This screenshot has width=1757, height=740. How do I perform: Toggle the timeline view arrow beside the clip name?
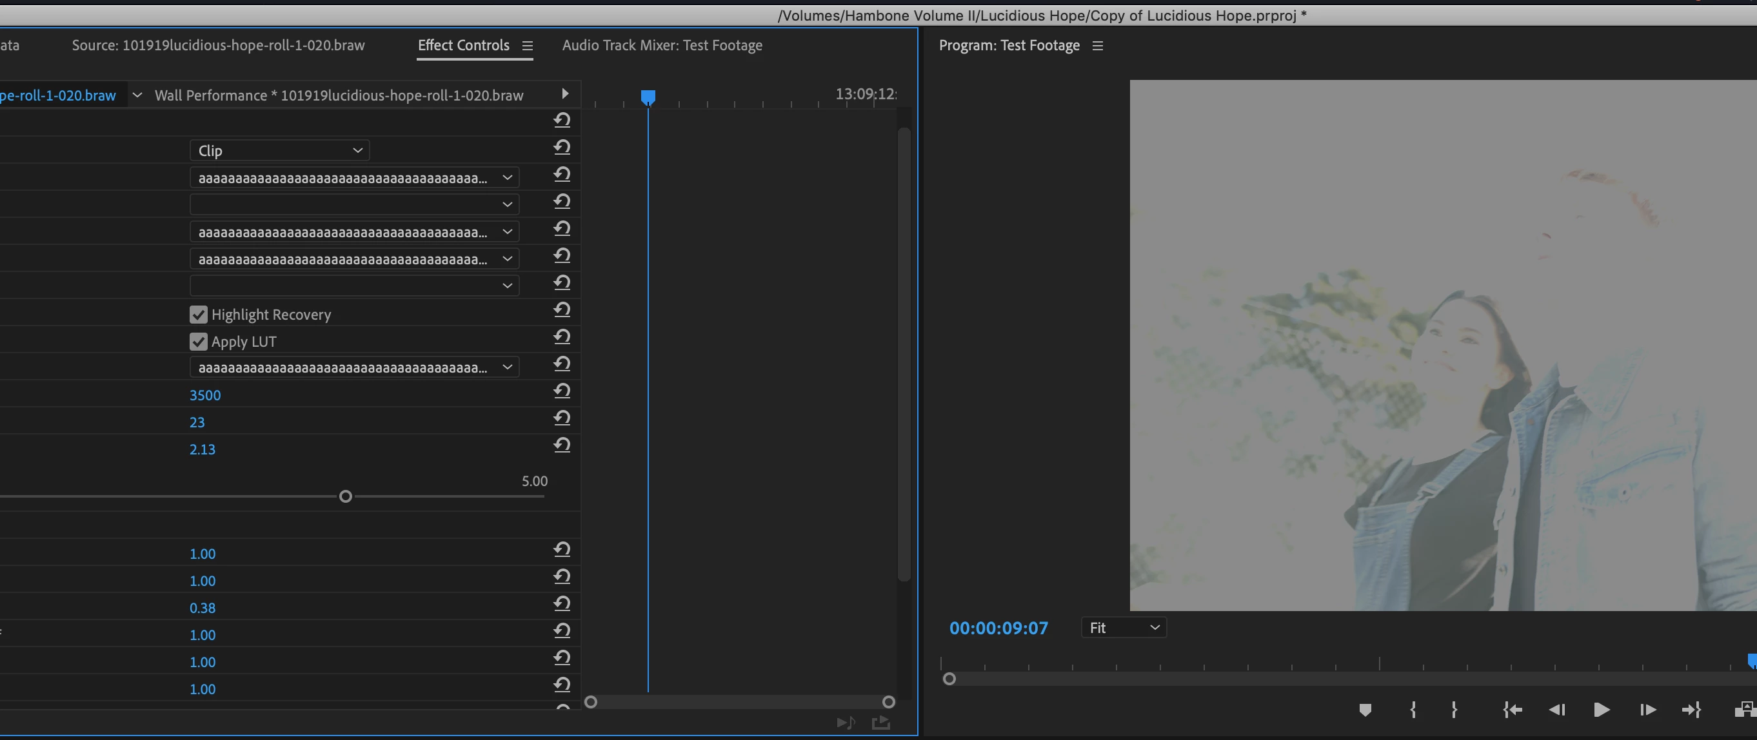pyautogui.click(x=565, y=94)
